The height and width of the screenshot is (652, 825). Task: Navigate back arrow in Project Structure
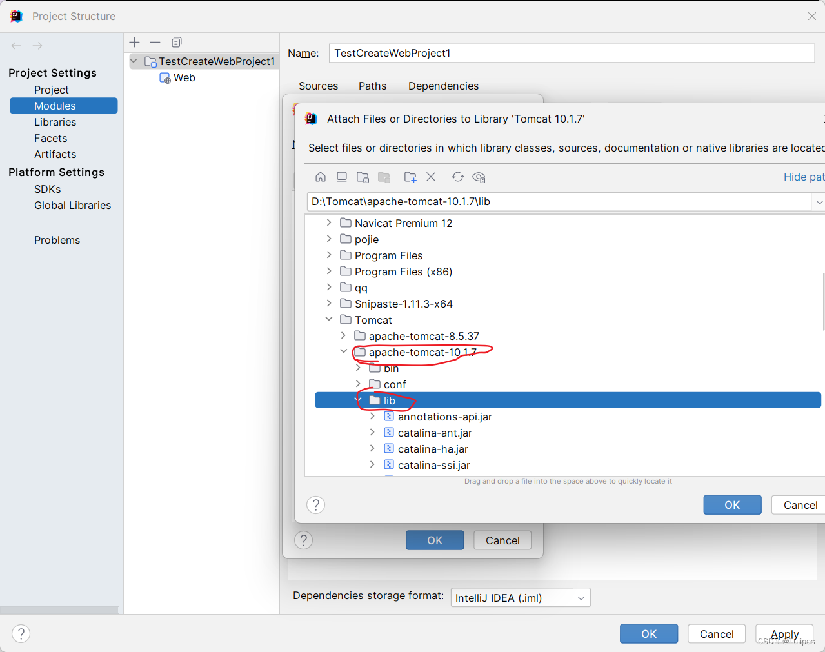tap(16, 46)
